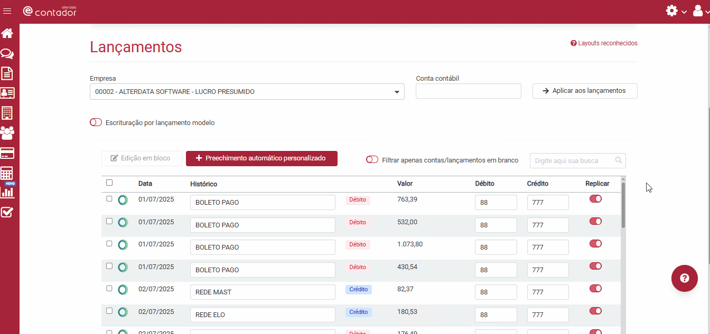Image resolution: width=710 pixels, height=334 pixels.
Task: Open the people group sidebar icon
Action: pyautogui.click(x=7, y=132)
